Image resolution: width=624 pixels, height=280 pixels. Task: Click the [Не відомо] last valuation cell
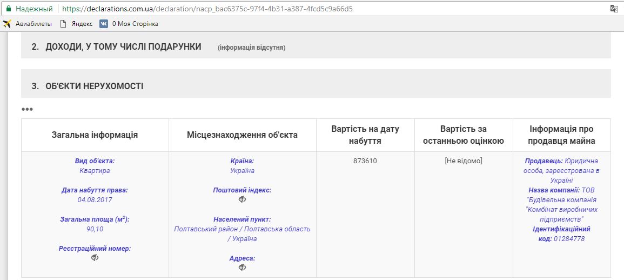pos(463,161)
